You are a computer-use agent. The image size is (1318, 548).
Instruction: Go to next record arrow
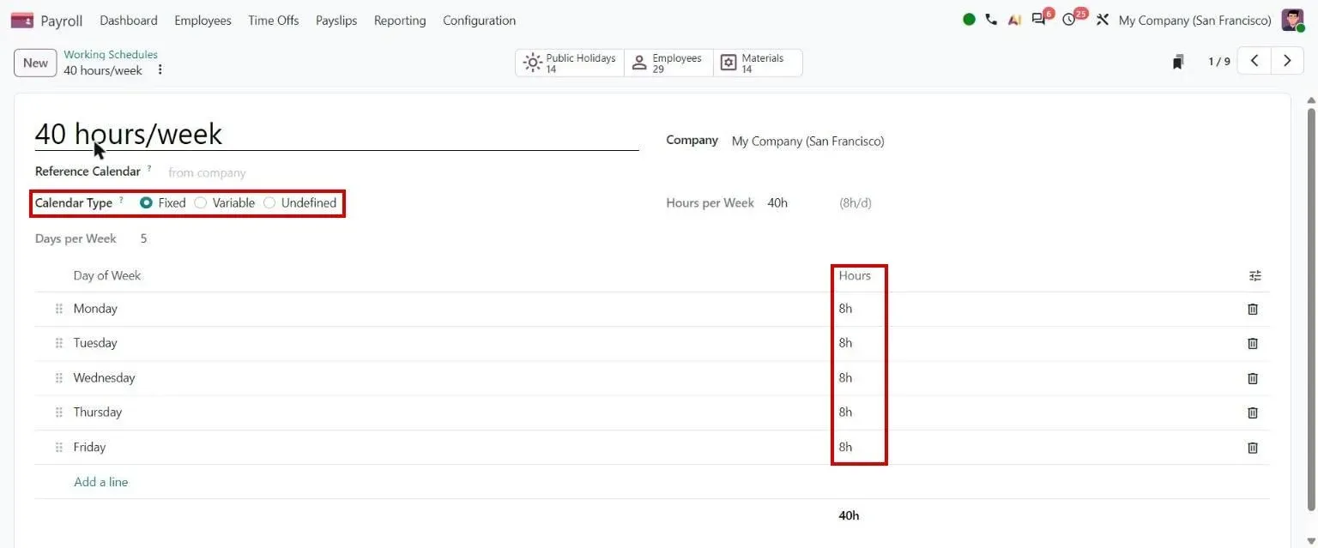coord(1287,61)
